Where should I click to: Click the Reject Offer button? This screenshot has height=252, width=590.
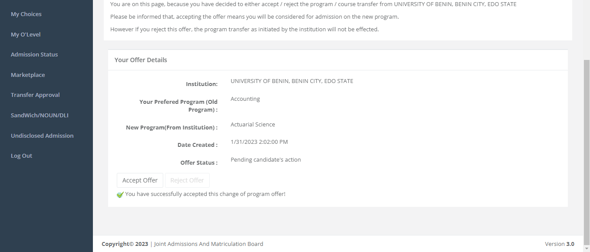187,180
